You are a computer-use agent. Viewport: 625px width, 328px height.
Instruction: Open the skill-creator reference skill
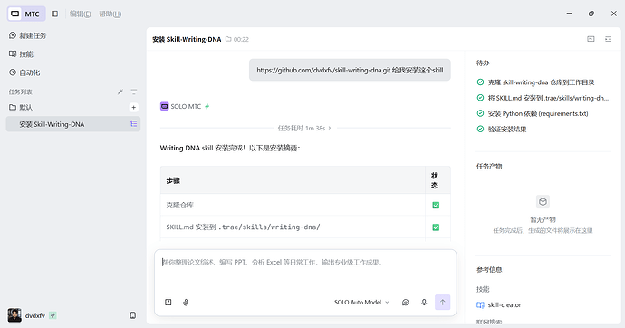(499, 304)
